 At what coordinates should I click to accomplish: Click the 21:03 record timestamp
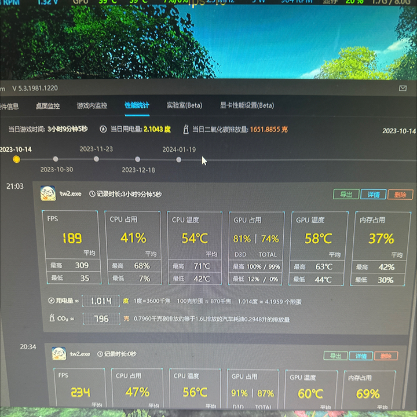tap(15, 186)
